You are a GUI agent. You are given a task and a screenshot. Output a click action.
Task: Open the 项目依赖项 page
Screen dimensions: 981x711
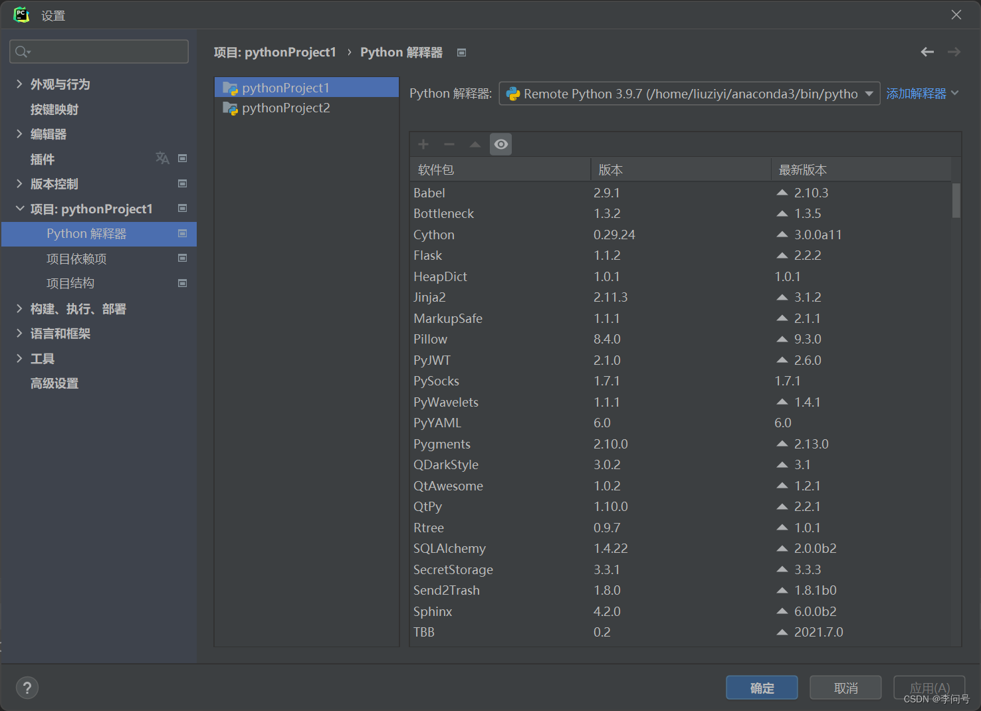pyautogui.click(x=76, y=258)
